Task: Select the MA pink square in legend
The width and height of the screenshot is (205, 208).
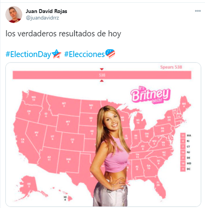Action: tap(183, 135)
